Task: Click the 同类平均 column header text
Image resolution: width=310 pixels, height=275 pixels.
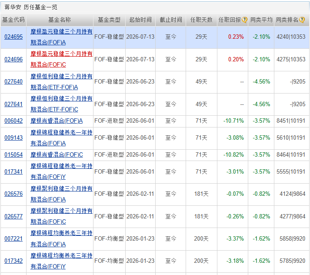Action: 261,20
